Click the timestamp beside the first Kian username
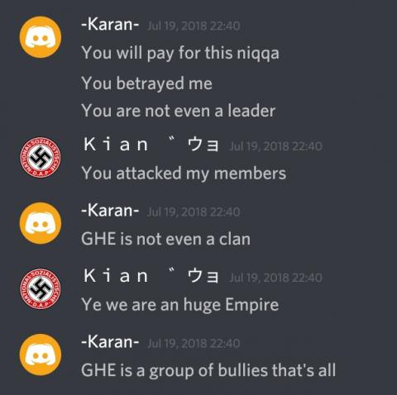The height and width of the screenshot is (395, 397). 276,146
